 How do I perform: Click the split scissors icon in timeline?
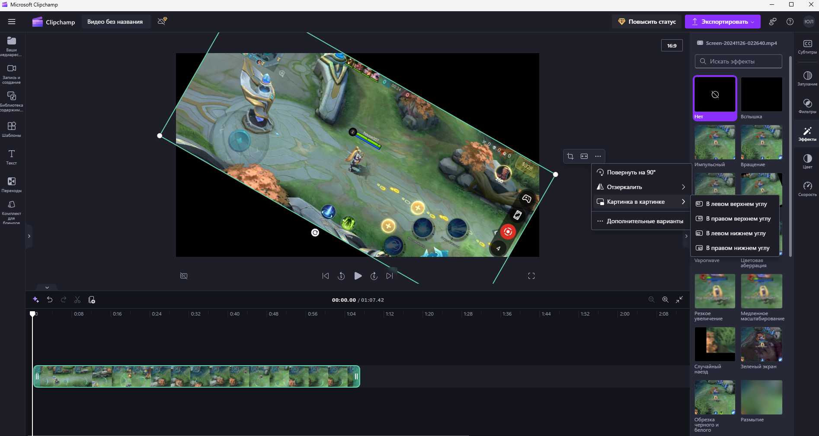click(x=77, y=300)
